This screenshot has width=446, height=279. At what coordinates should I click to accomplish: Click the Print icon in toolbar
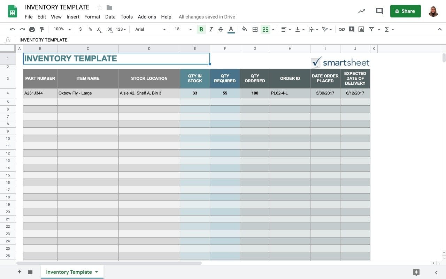pyautogui.click(x=32, y=29)
